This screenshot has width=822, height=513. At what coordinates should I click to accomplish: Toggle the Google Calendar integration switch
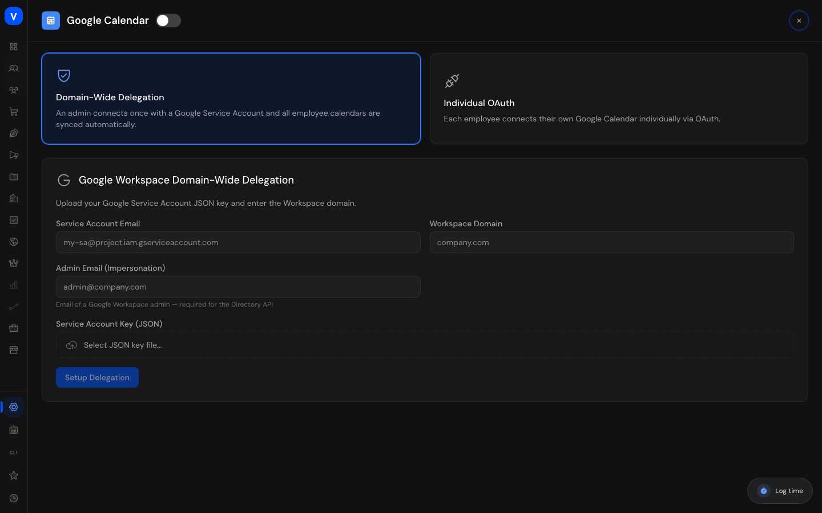pyautogui.click(x=168, y=21)
